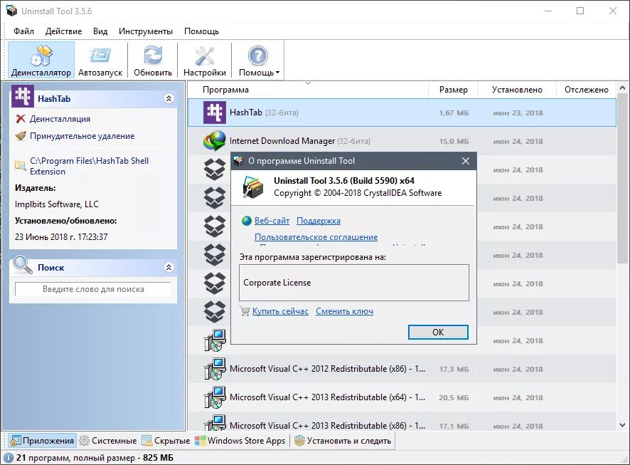Click the Обновить refresh toolbar button
The width and height of the screenshot is (630, 465).
[x=153, y=61]
